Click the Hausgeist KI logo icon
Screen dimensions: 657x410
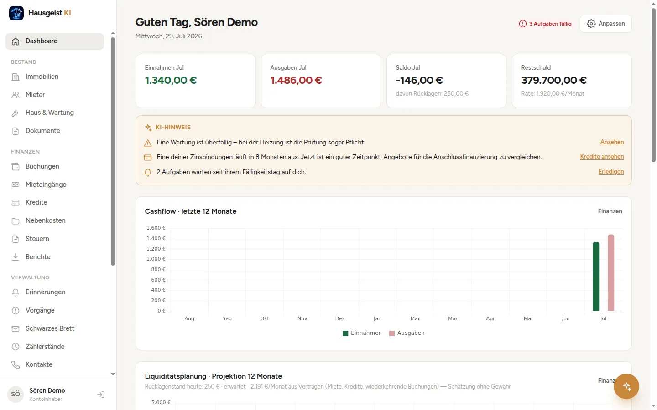16,13
